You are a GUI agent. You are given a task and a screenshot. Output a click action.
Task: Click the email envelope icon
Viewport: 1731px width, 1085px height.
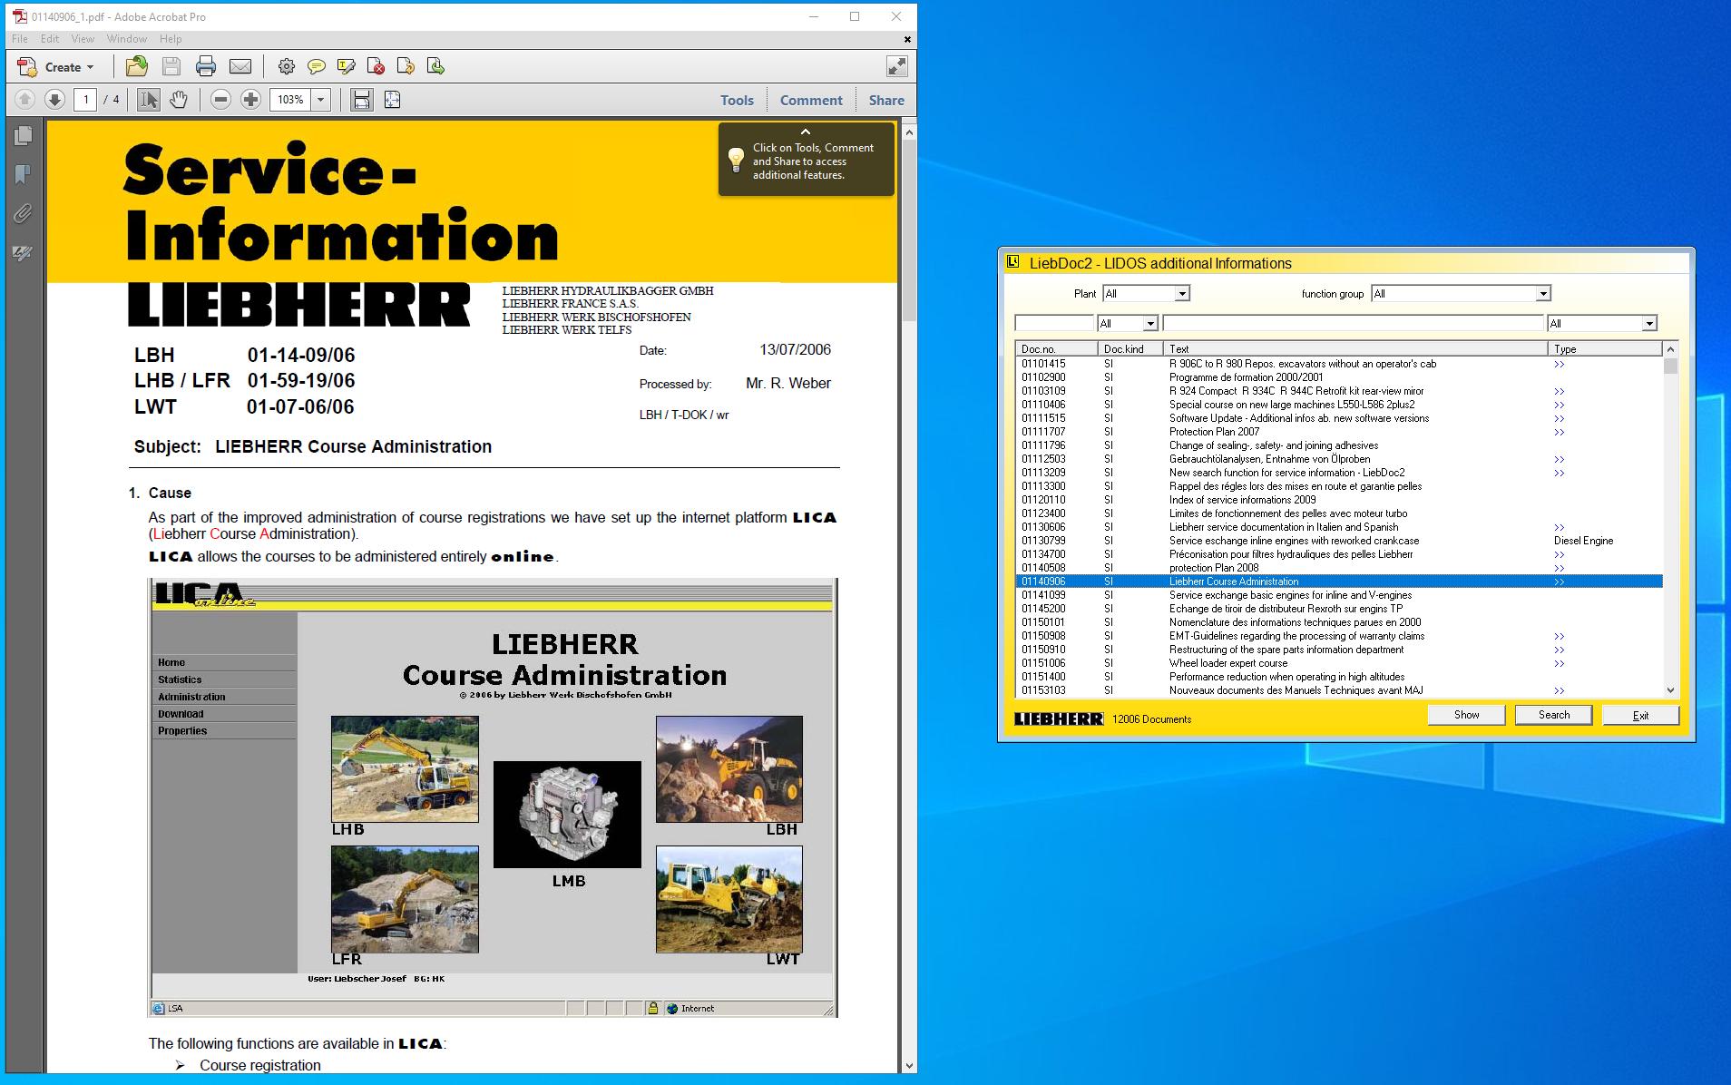(240, 66)
